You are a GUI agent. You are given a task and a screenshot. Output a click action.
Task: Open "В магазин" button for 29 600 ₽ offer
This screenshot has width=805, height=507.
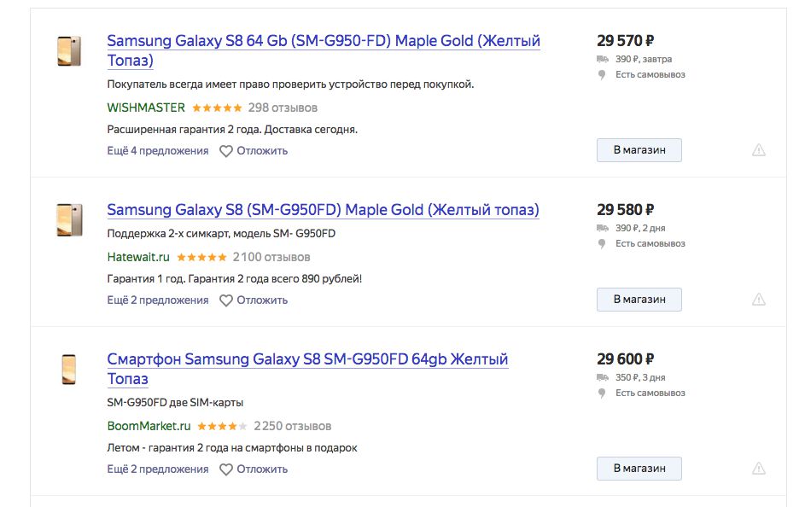click(x=639, y=469)
